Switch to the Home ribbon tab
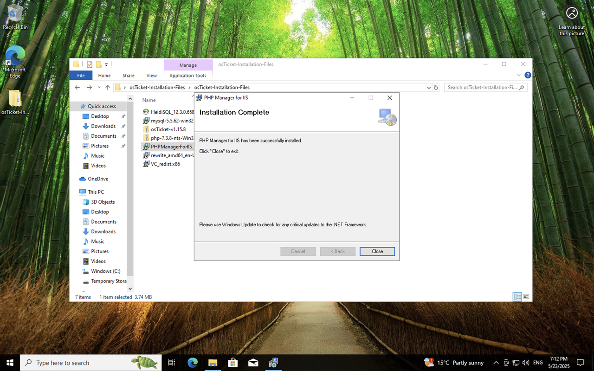Viewport: 594px width, 371px height. [x=104, y=76]
